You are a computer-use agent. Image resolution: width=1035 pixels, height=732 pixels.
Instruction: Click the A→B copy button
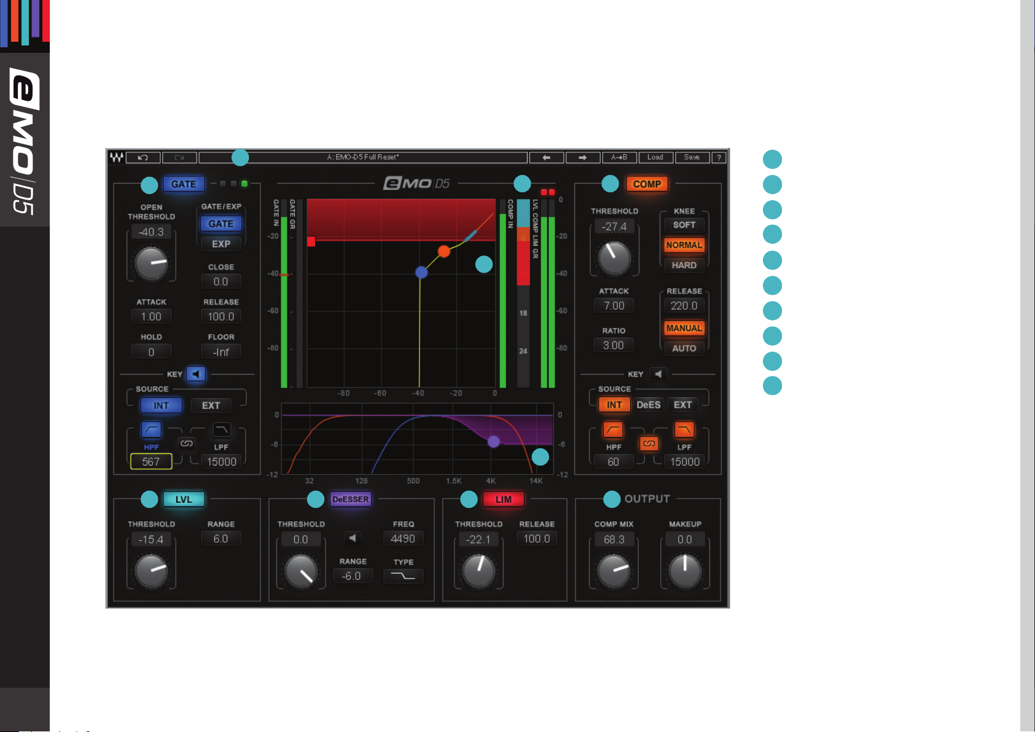619,158
